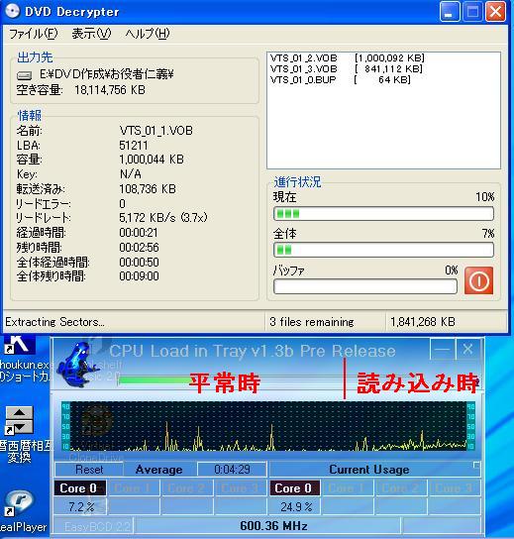The width and height of the screenshot is (514, 539).
Task: Close the CPU Load in Tray window
Action: [x=468, y=349]
